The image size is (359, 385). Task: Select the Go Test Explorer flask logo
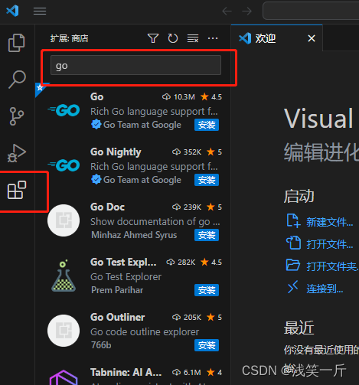(x=64, y=276)
